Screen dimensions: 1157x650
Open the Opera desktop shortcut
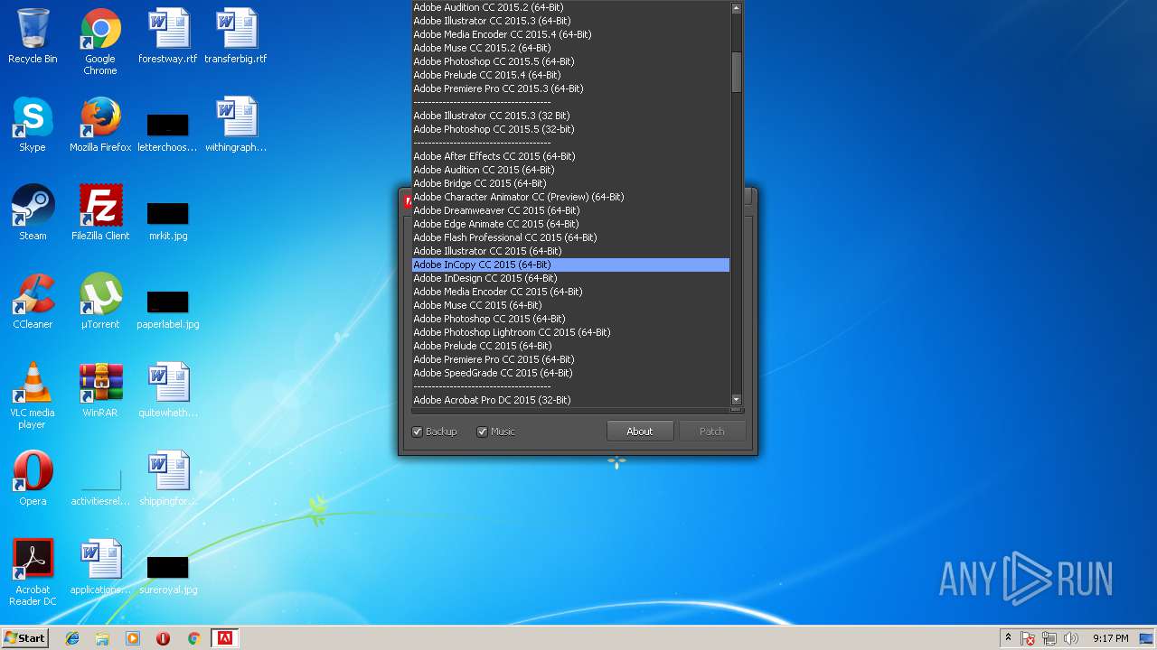[x=33, y=478]
